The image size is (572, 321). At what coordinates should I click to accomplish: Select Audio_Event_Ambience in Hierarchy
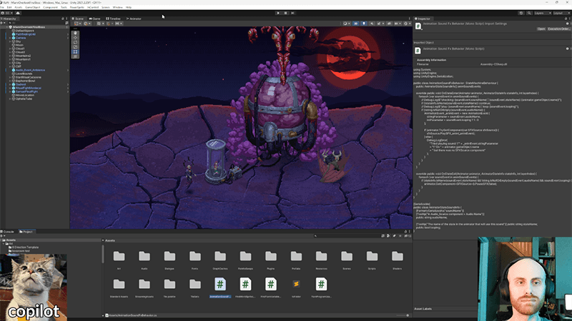(x=30, y=70)
